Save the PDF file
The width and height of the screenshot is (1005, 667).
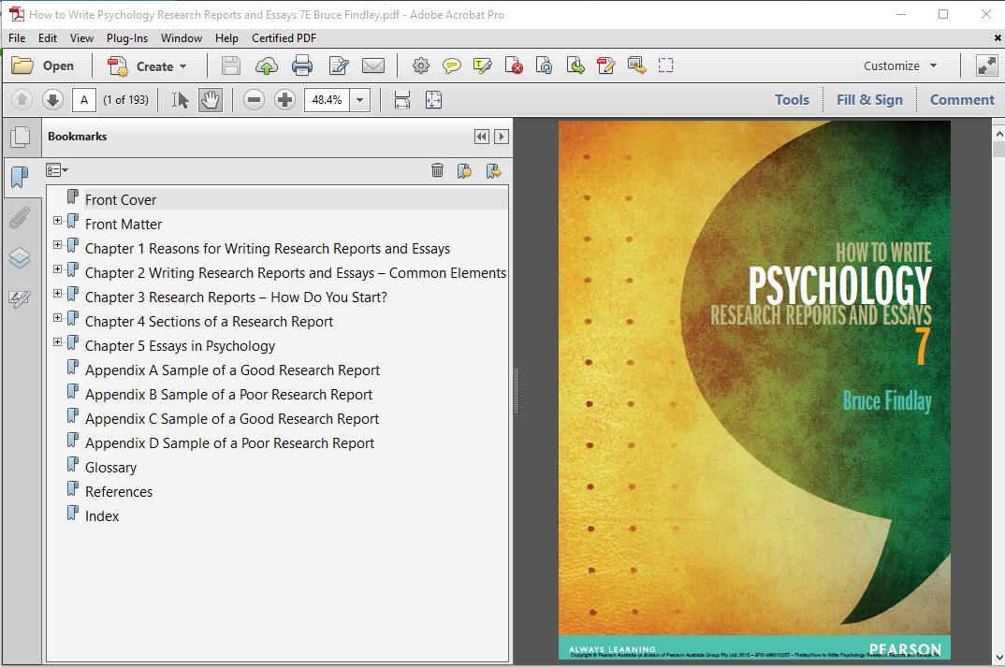pyautogui.click(x=230, y=65)
